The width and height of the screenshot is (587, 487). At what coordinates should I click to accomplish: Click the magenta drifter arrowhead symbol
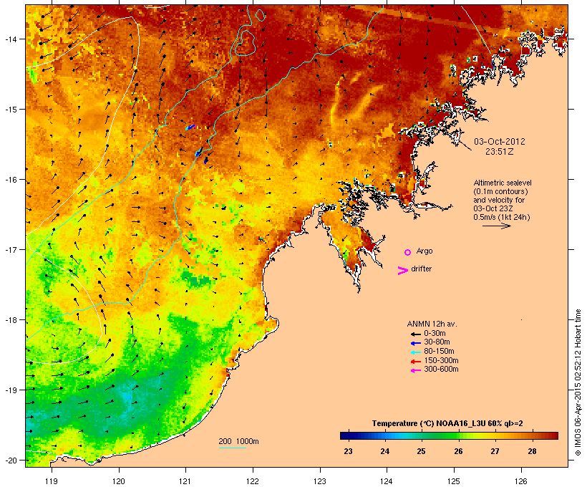[402, 271]
